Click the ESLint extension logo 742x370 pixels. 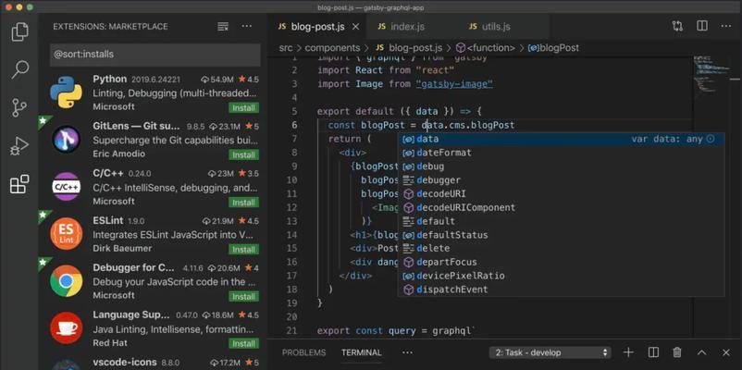(x=67, y=234)
